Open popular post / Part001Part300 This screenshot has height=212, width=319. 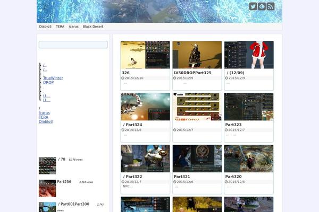click(x=74, y=204)
